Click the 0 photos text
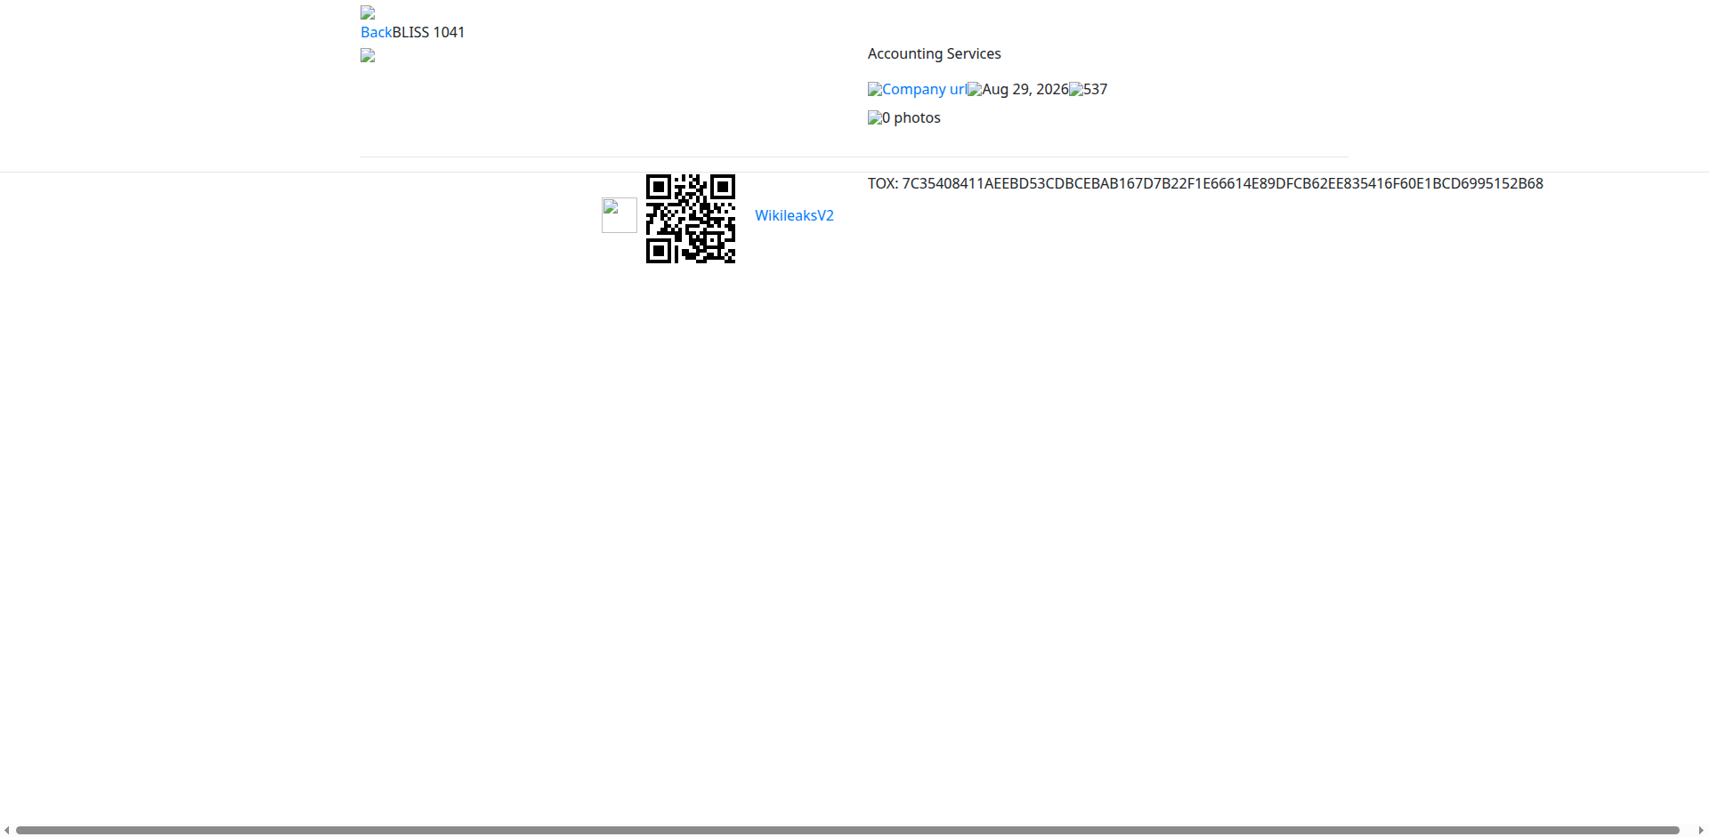1709x837 pixels. coord(911,117)
